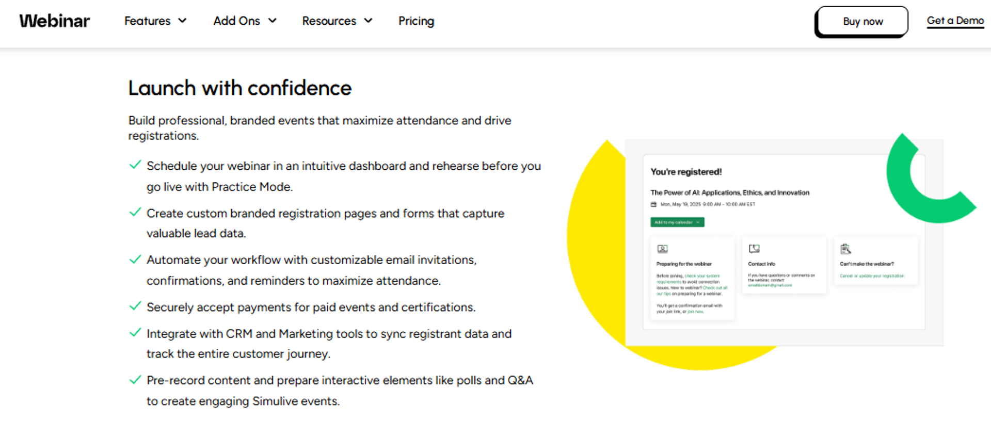Click checkmark beside Automate your workflow
This screenshot has width=991, height=421.
click(x=135, y=259)
